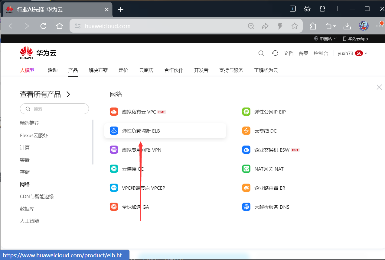Select 存储 category

(x=25, y=172)
